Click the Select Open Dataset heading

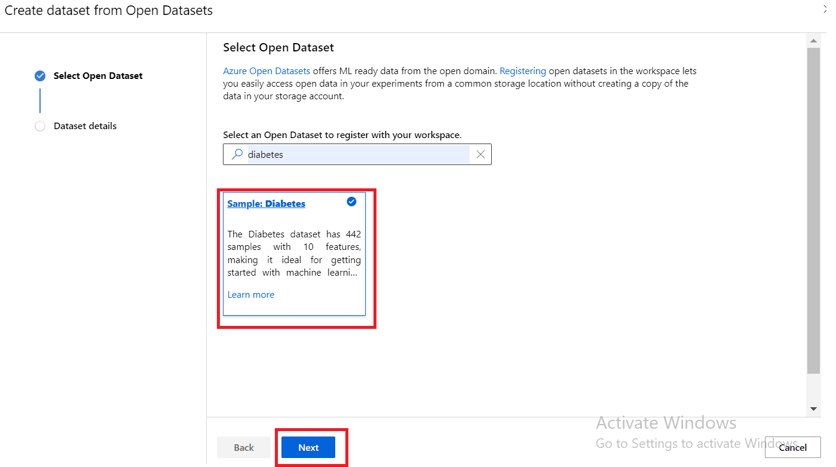coord(278,47)
